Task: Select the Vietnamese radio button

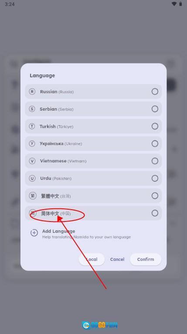Action: point(155,161)
